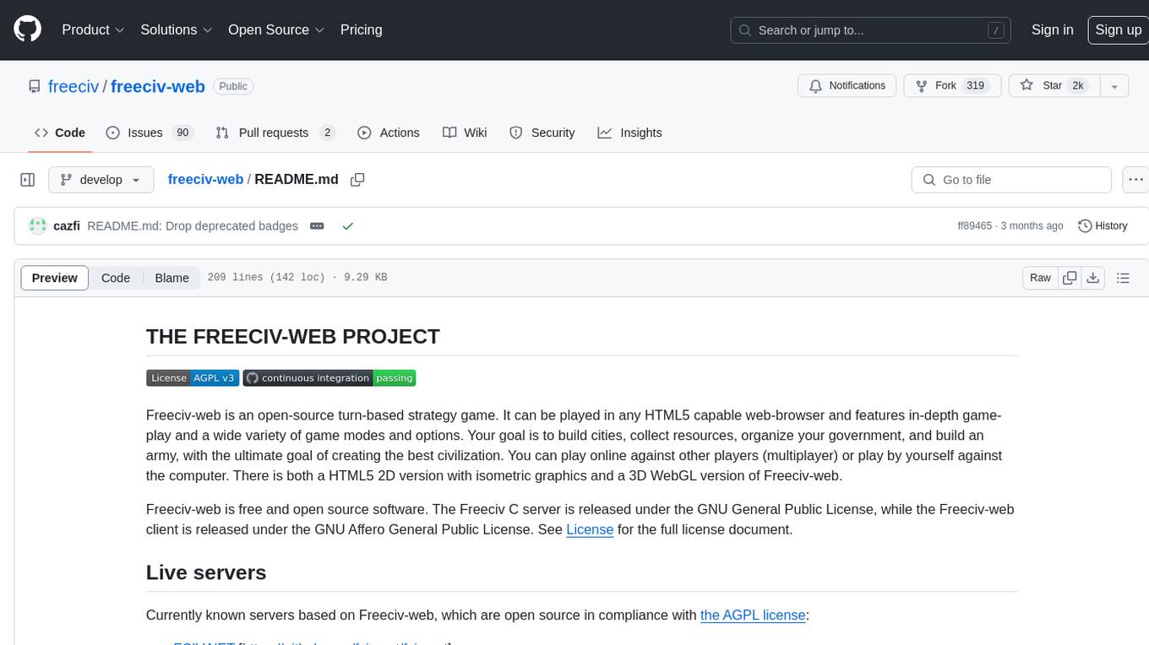This screenshot has height=645, width=1149.
Task: Switch to the Wiki tab
Action: pyautogui.click(x=465, y=133)
